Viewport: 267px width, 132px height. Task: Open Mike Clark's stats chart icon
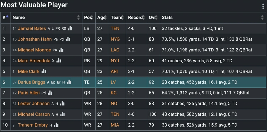point(44,71)
